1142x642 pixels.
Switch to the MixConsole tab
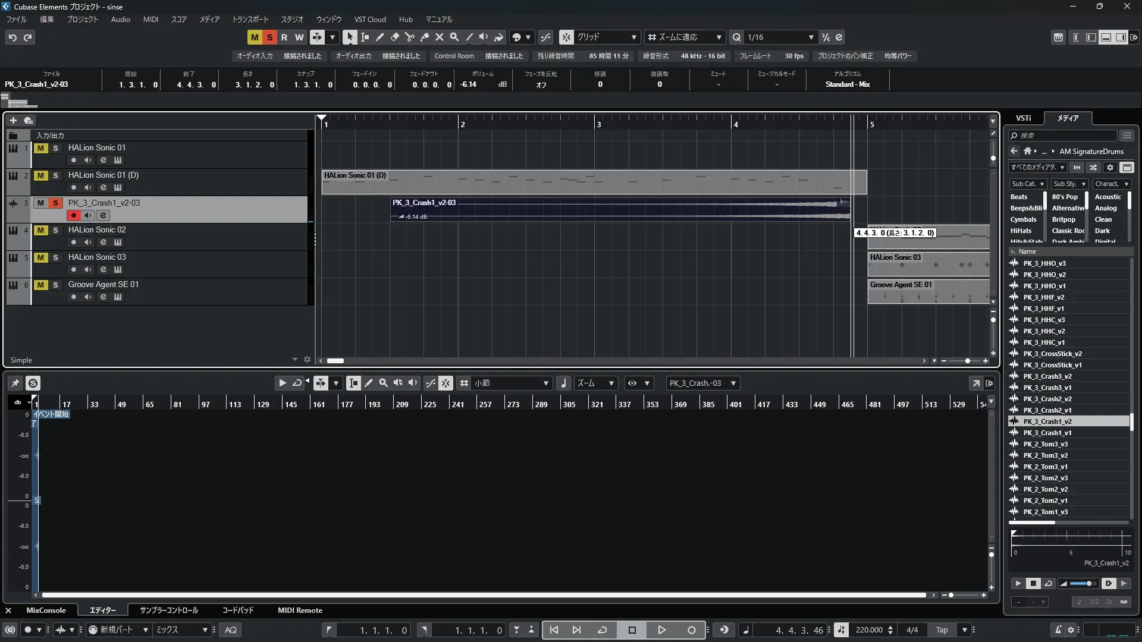pyautogui.click(x=46, y=610)
